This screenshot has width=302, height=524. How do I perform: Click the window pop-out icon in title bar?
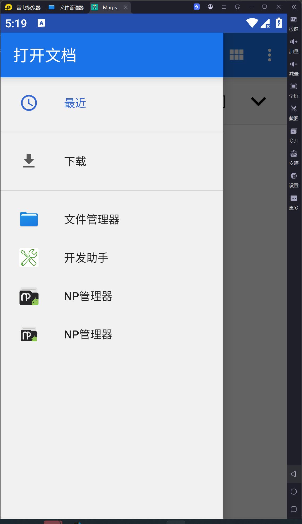click(x=237, y=7)
